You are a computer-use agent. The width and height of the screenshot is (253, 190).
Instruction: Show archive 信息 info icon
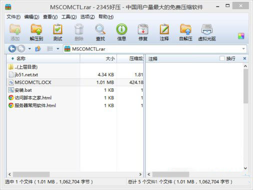pos(121,32)
